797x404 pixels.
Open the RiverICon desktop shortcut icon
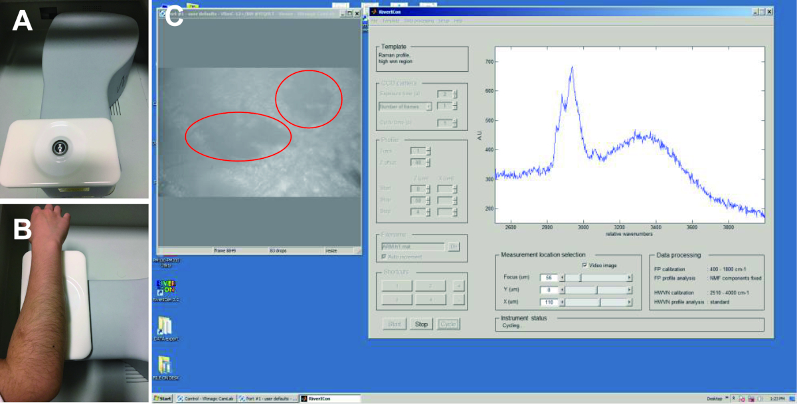[x=163, y=287]
